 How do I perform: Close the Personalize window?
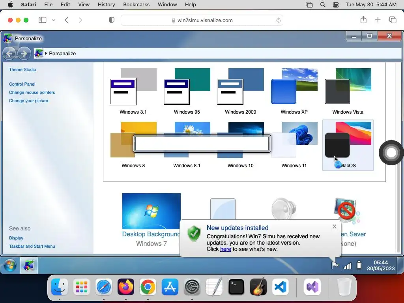click(389, 36)
